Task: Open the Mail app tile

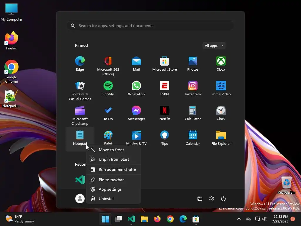Action: click(136, 64)
